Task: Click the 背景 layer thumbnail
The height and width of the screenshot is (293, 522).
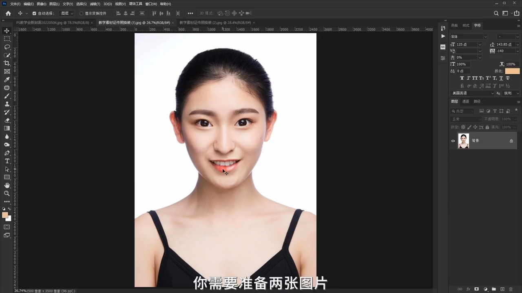Action: pos(464,140)
